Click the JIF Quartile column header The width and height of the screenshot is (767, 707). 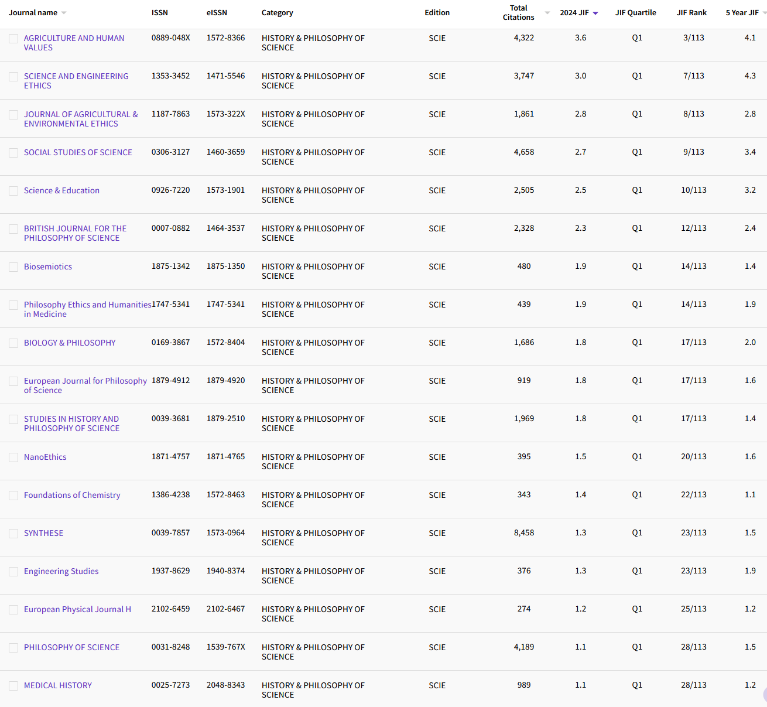(636, 12)
